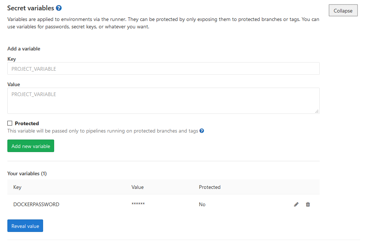Tick the Protected checkbox
The height and width of the screenshot is (243, 365).
pyautogui.click(x=10, y=123)
